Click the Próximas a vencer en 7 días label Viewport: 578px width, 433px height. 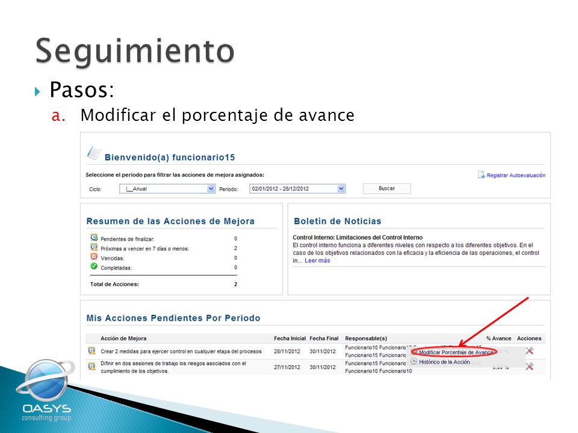pyautogui.click(x=144, y=248)
